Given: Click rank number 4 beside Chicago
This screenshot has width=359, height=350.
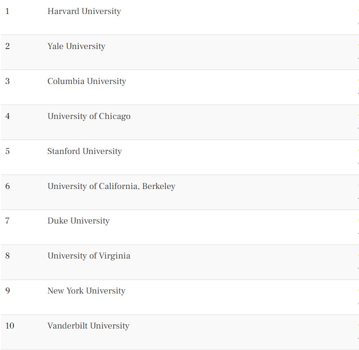Looking at the screenshot, I should pos(7,116).
